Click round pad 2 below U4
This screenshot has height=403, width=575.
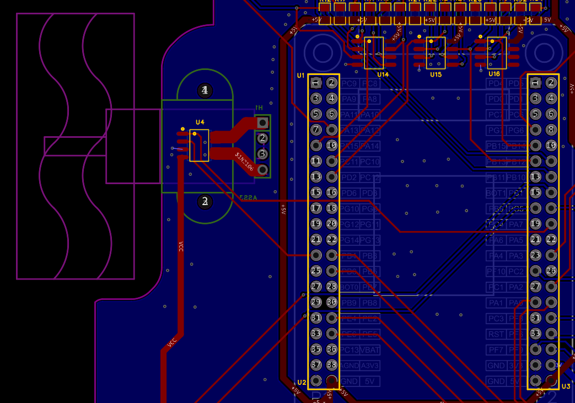coord(205,202)
